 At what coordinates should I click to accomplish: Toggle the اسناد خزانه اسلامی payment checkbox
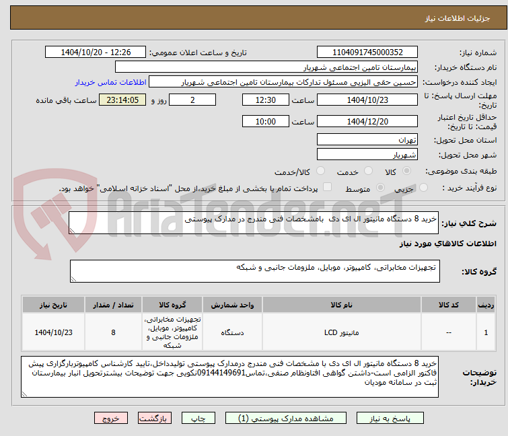click(x=328, y=187)
